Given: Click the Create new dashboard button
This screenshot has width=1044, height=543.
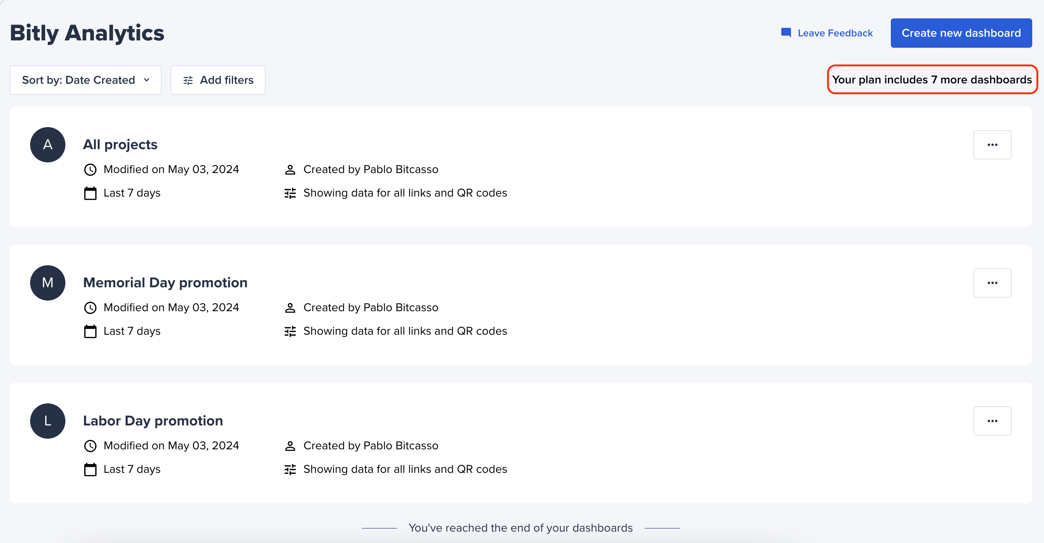Looking at the screenshot, I should point(961,33).
